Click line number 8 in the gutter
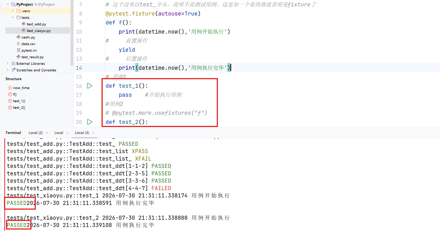The height and width of the screenshot is (231, 440). point(81,14)
